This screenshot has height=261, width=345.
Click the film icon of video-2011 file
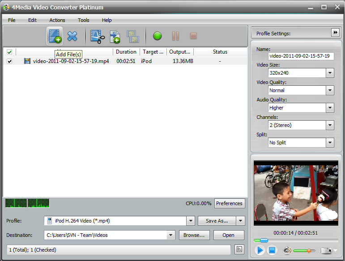27,61
